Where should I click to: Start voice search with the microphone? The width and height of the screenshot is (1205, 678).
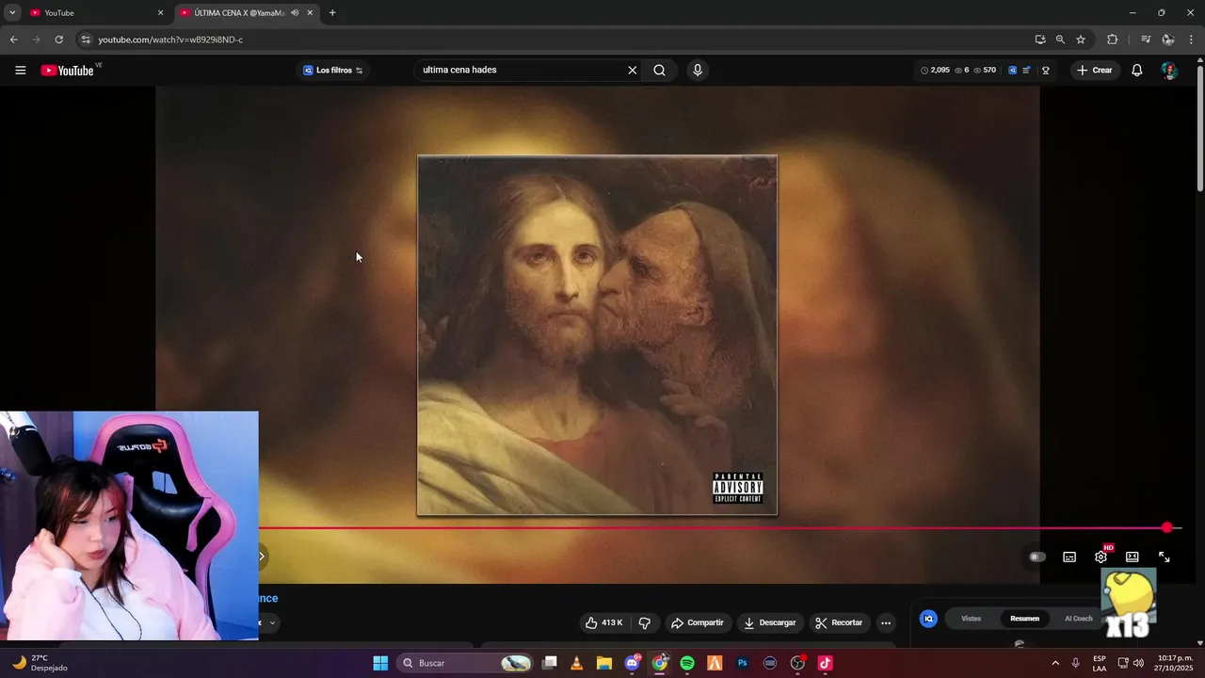coord(697,71)
